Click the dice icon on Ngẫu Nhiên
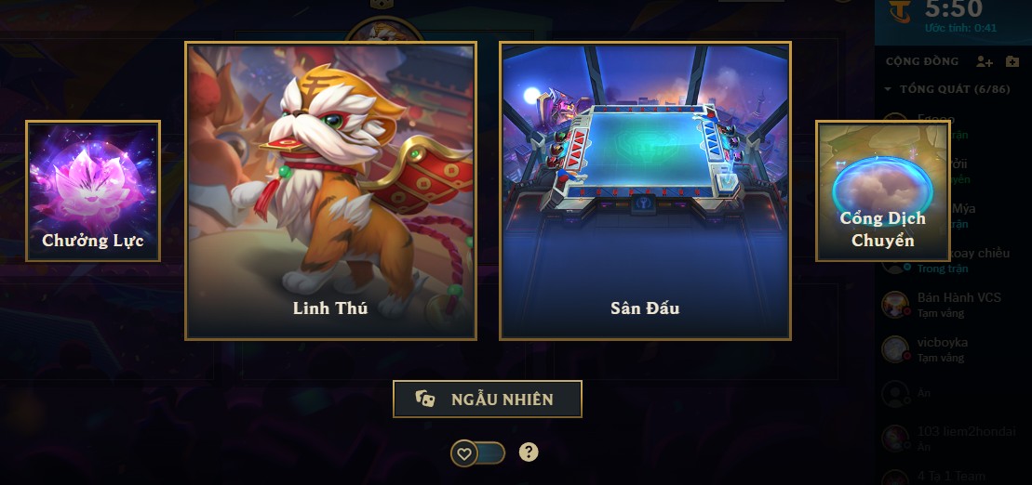The height and width of the screenshot is (485, 1032). [x=425, y=399]
